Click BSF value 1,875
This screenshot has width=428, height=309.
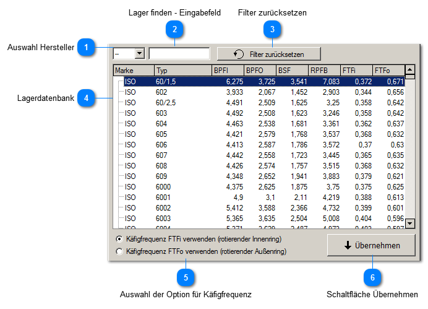[x=299, y=187]
